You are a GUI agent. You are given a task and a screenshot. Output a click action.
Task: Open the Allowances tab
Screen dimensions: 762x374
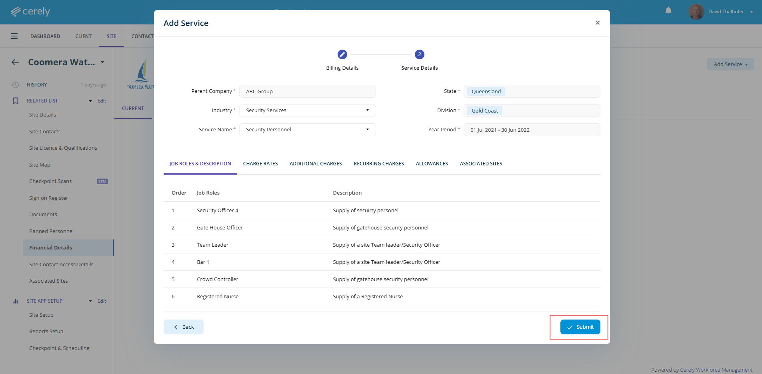(432, 164)
